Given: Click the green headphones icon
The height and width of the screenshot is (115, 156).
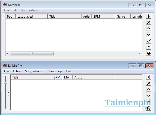Looking at the screenshot, I should (149, 108).
